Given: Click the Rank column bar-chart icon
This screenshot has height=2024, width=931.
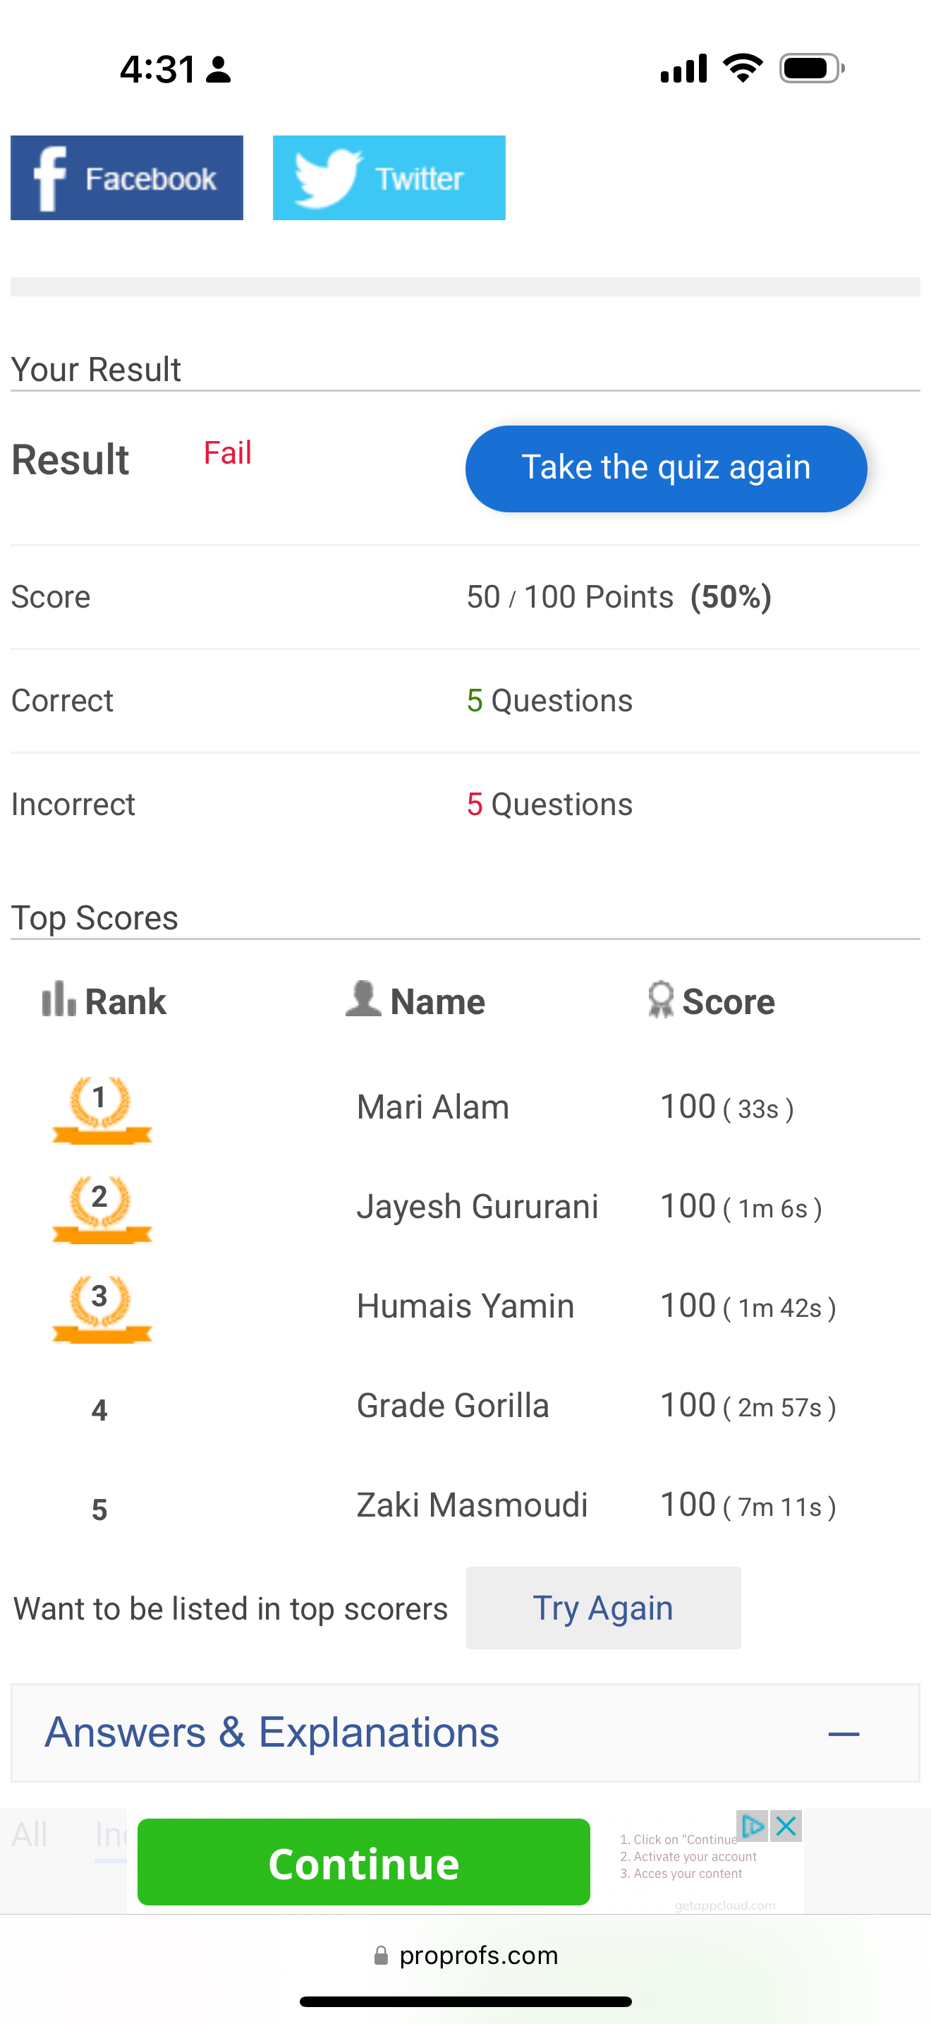Looking at the screenshot, I should point(59,999).
